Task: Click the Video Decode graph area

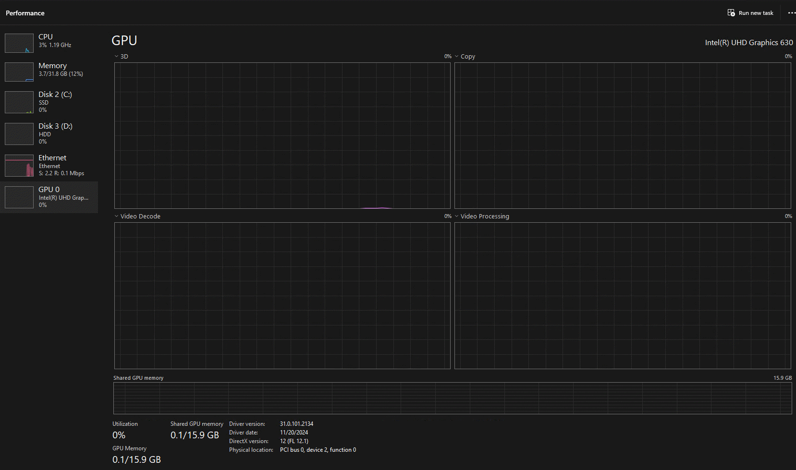Action: click(282, 295)
